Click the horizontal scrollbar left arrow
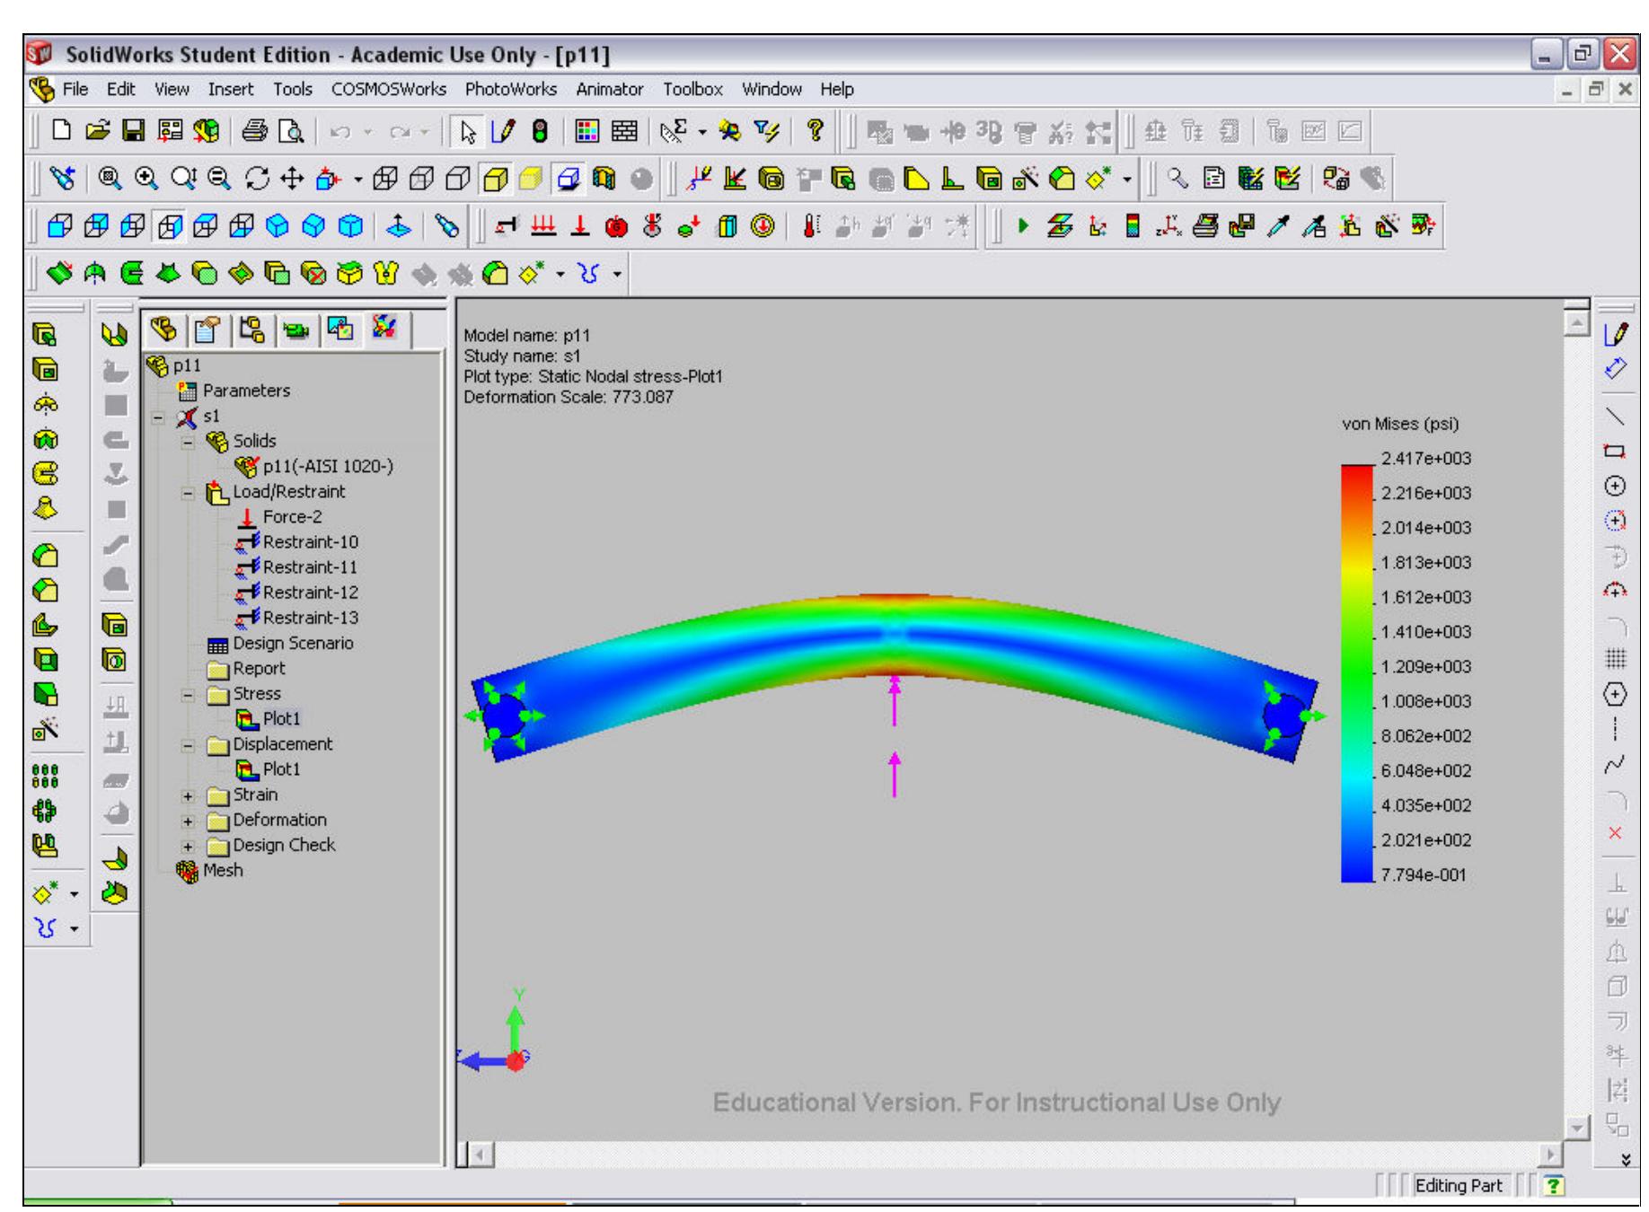 pyautogui.click(x=482, y=1154)
